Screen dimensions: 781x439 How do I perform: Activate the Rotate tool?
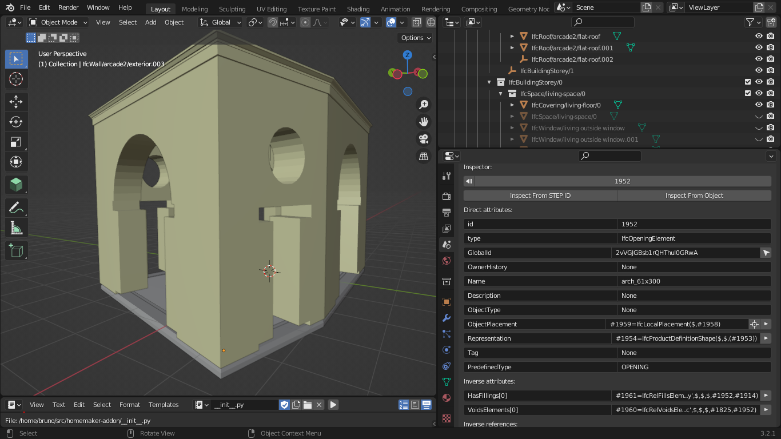[16, 122]
